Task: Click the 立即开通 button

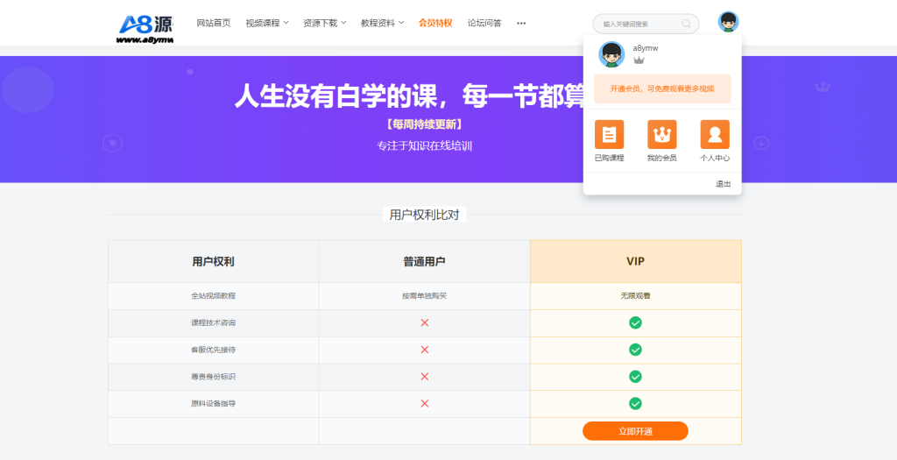Action: point(635,431)
